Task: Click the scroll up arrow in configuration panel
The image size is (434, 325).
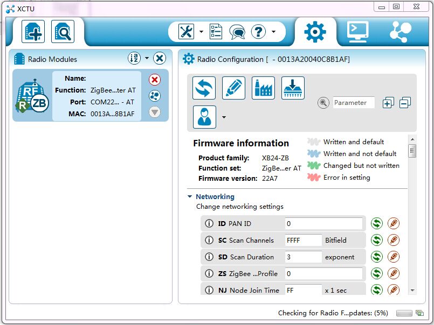Action: 412,139
